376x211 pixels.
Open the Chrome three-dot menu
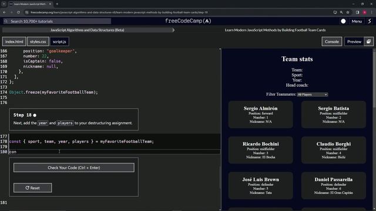tap(372, 12)
